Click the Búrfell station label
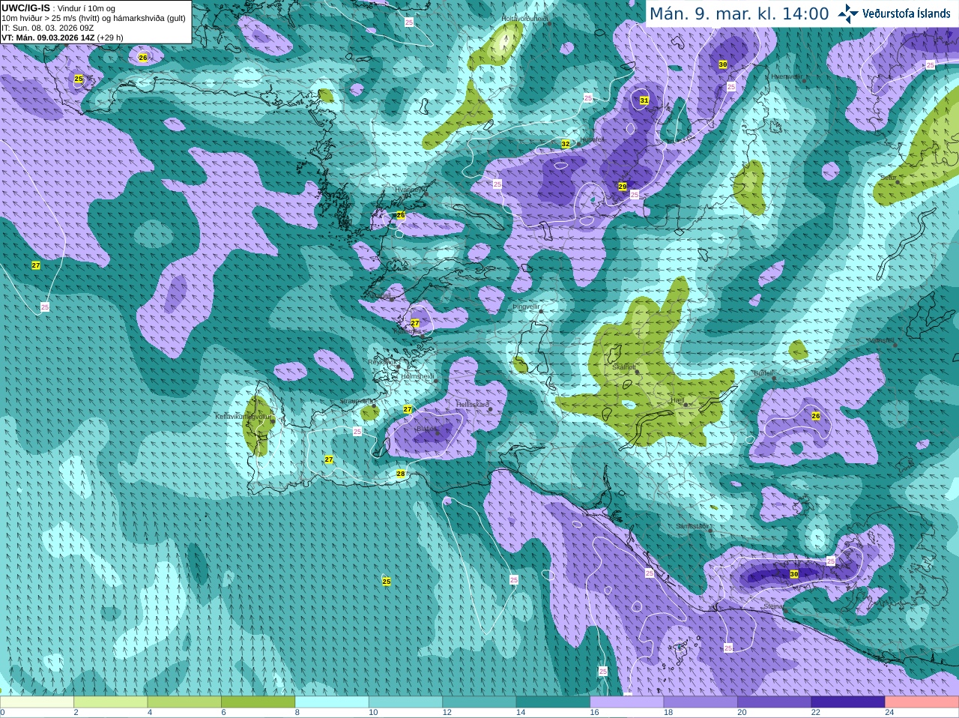The image size is (959, 718). point(763,373)
